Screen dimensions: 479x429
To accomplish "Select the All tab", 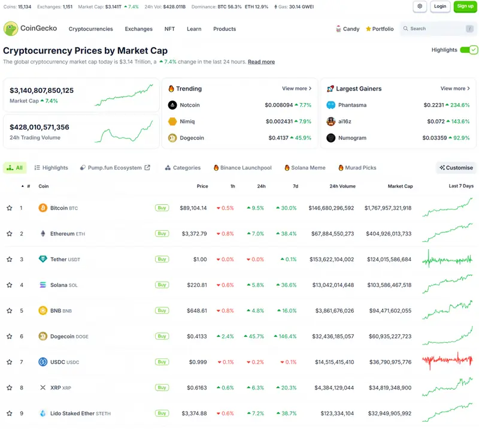I will (x=14, y=168).
